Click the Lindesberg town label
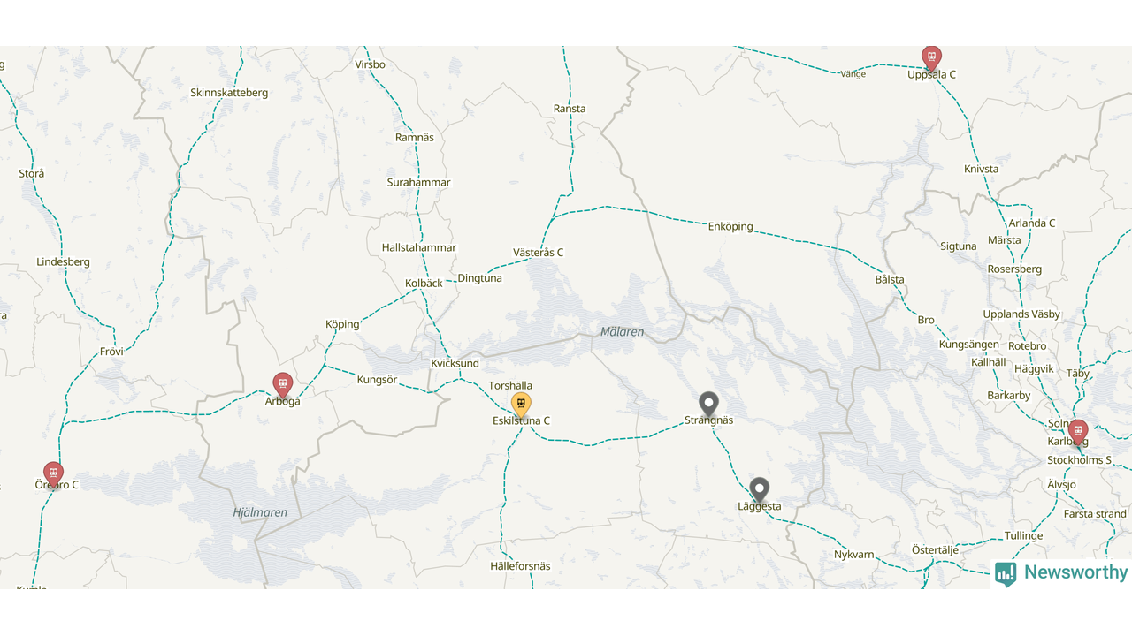This screenshot has width=1132, height=636. 63,262
